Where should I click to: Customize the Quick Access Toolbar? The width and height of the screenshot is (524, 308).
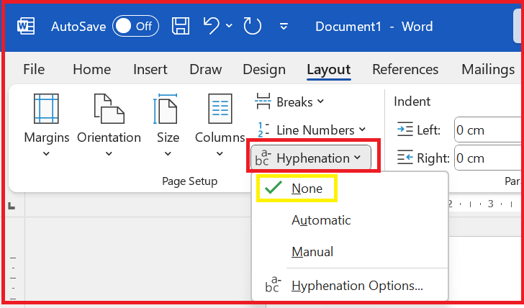(x=284, y=26)
